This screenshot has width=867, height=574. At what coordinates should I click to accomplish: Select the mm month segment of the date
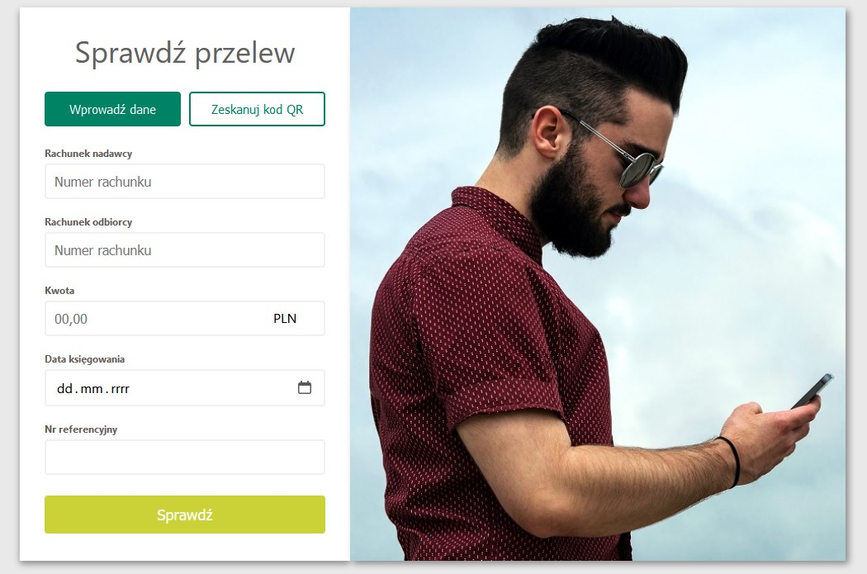(92, 389)
